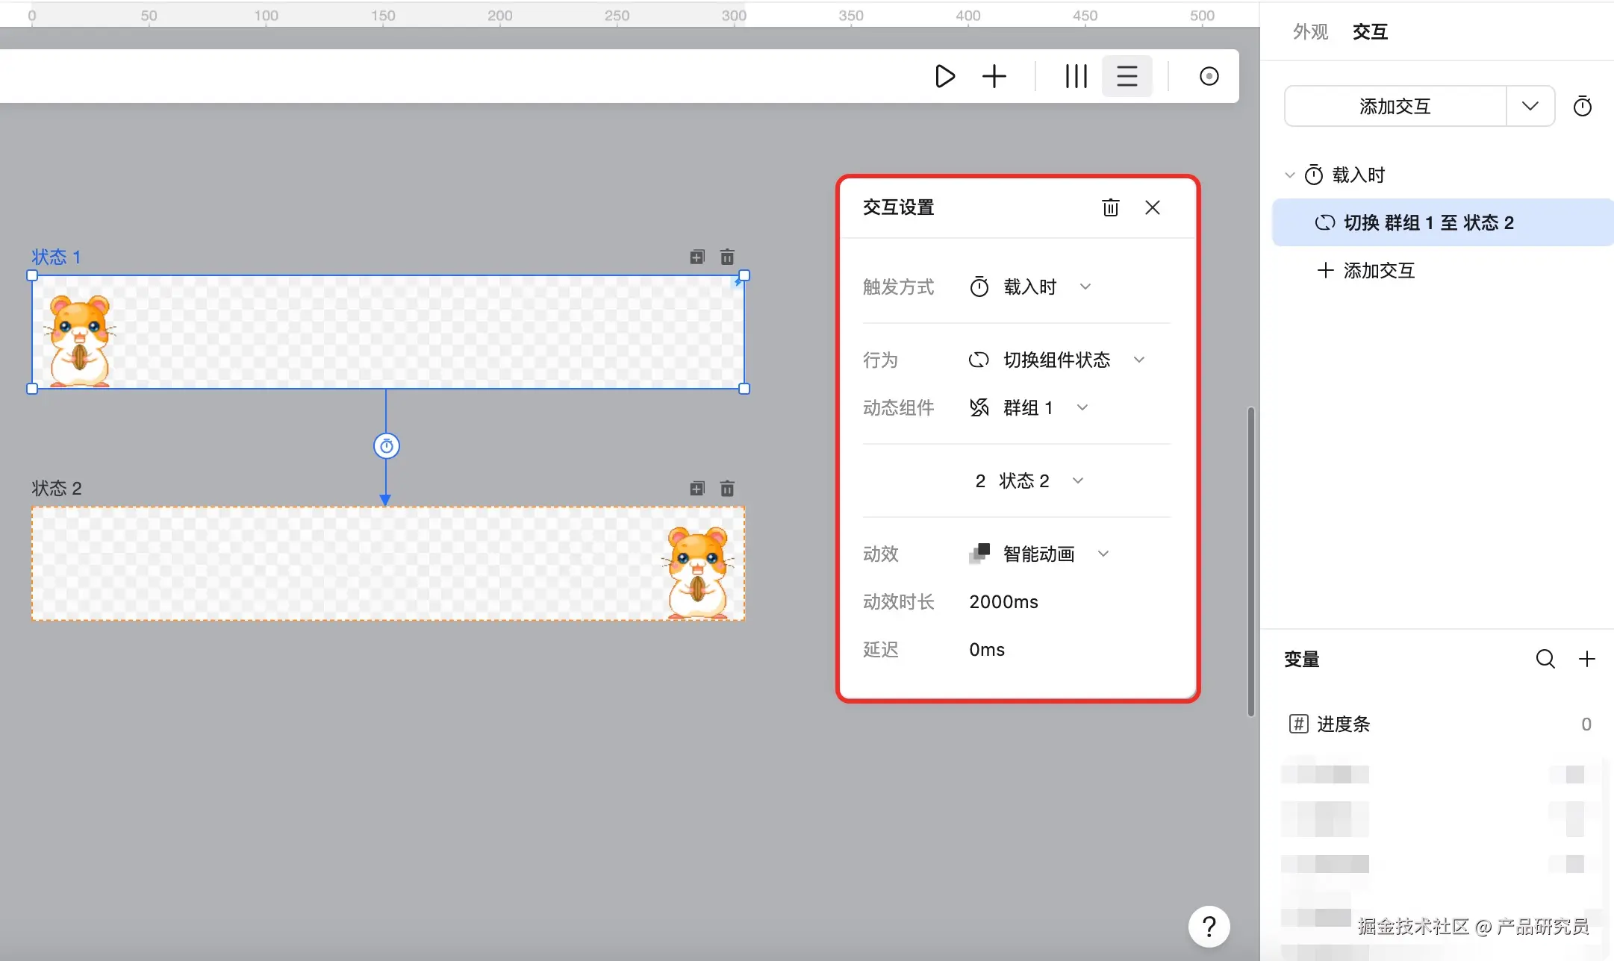
Task: Select 切换 群组 1 至 状态 2 item
Action: click(1428, 222)
